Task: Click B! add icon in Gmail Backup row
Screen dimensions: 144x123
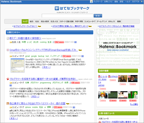Action: 83,56
